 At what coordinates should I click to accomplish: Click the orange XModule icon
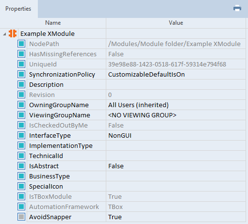13,33
